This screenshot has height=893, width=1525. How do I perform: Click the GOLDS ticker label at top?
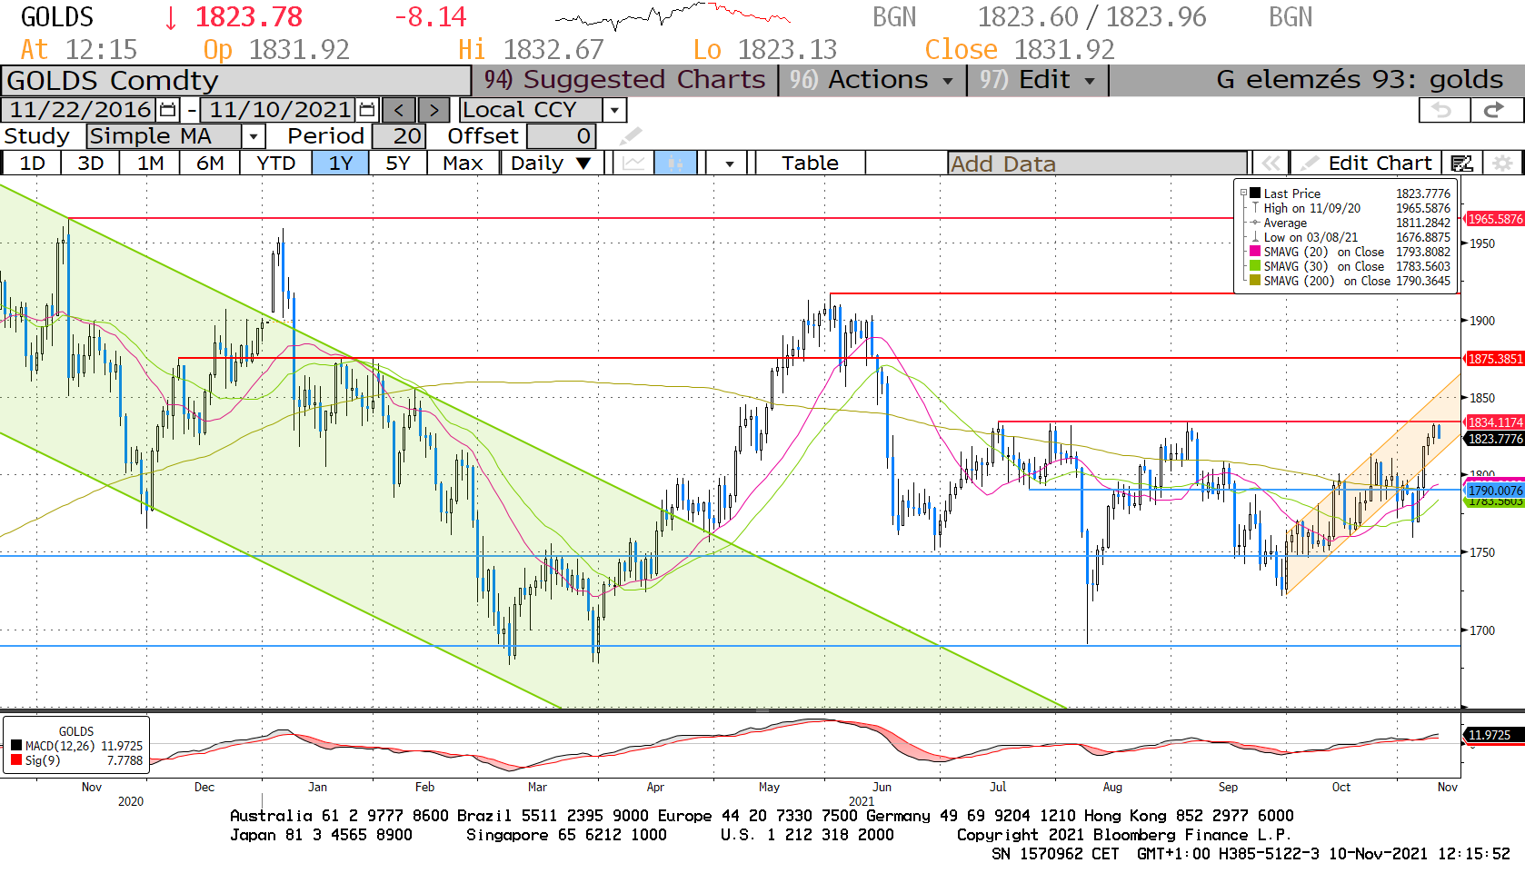[56, 17]
